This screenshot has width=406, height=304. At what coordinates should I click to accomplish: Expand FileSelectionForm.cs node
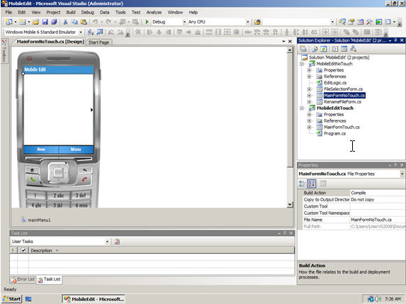tap(309, 89)
